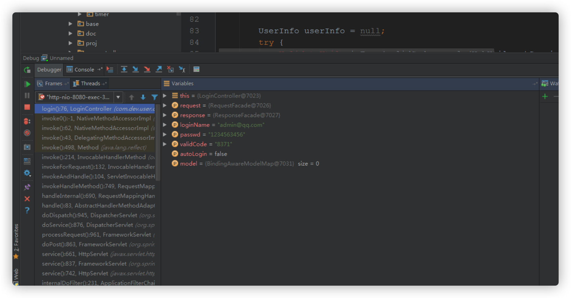The width and height of the screenshot is (571, 298).
Task: Expand the validCode variable node
Action: pyautogui.click(x=165, y=144)
